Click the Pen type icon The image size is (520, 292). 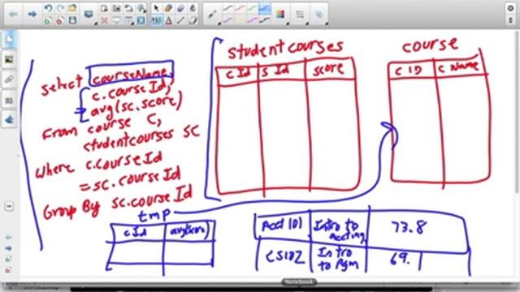tap(212, 15)
